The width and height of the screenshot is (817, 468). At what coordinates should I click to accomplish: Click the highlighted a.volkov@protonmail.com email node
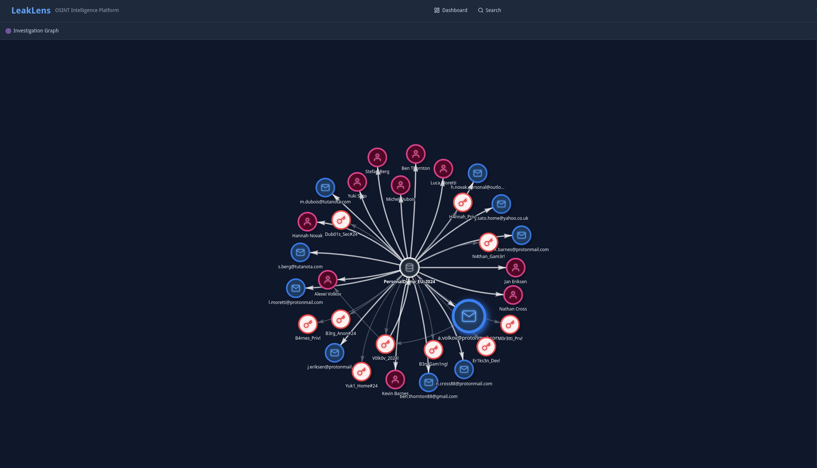(469, 316)
